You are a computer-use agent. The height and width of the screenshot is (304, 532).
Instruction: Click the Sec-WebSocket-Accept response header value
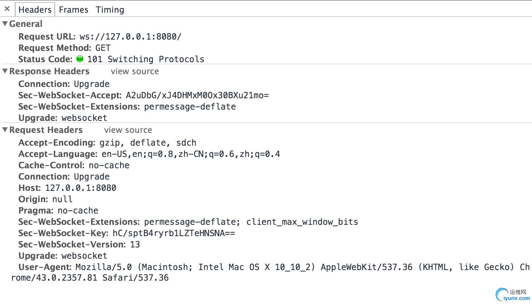197,95
